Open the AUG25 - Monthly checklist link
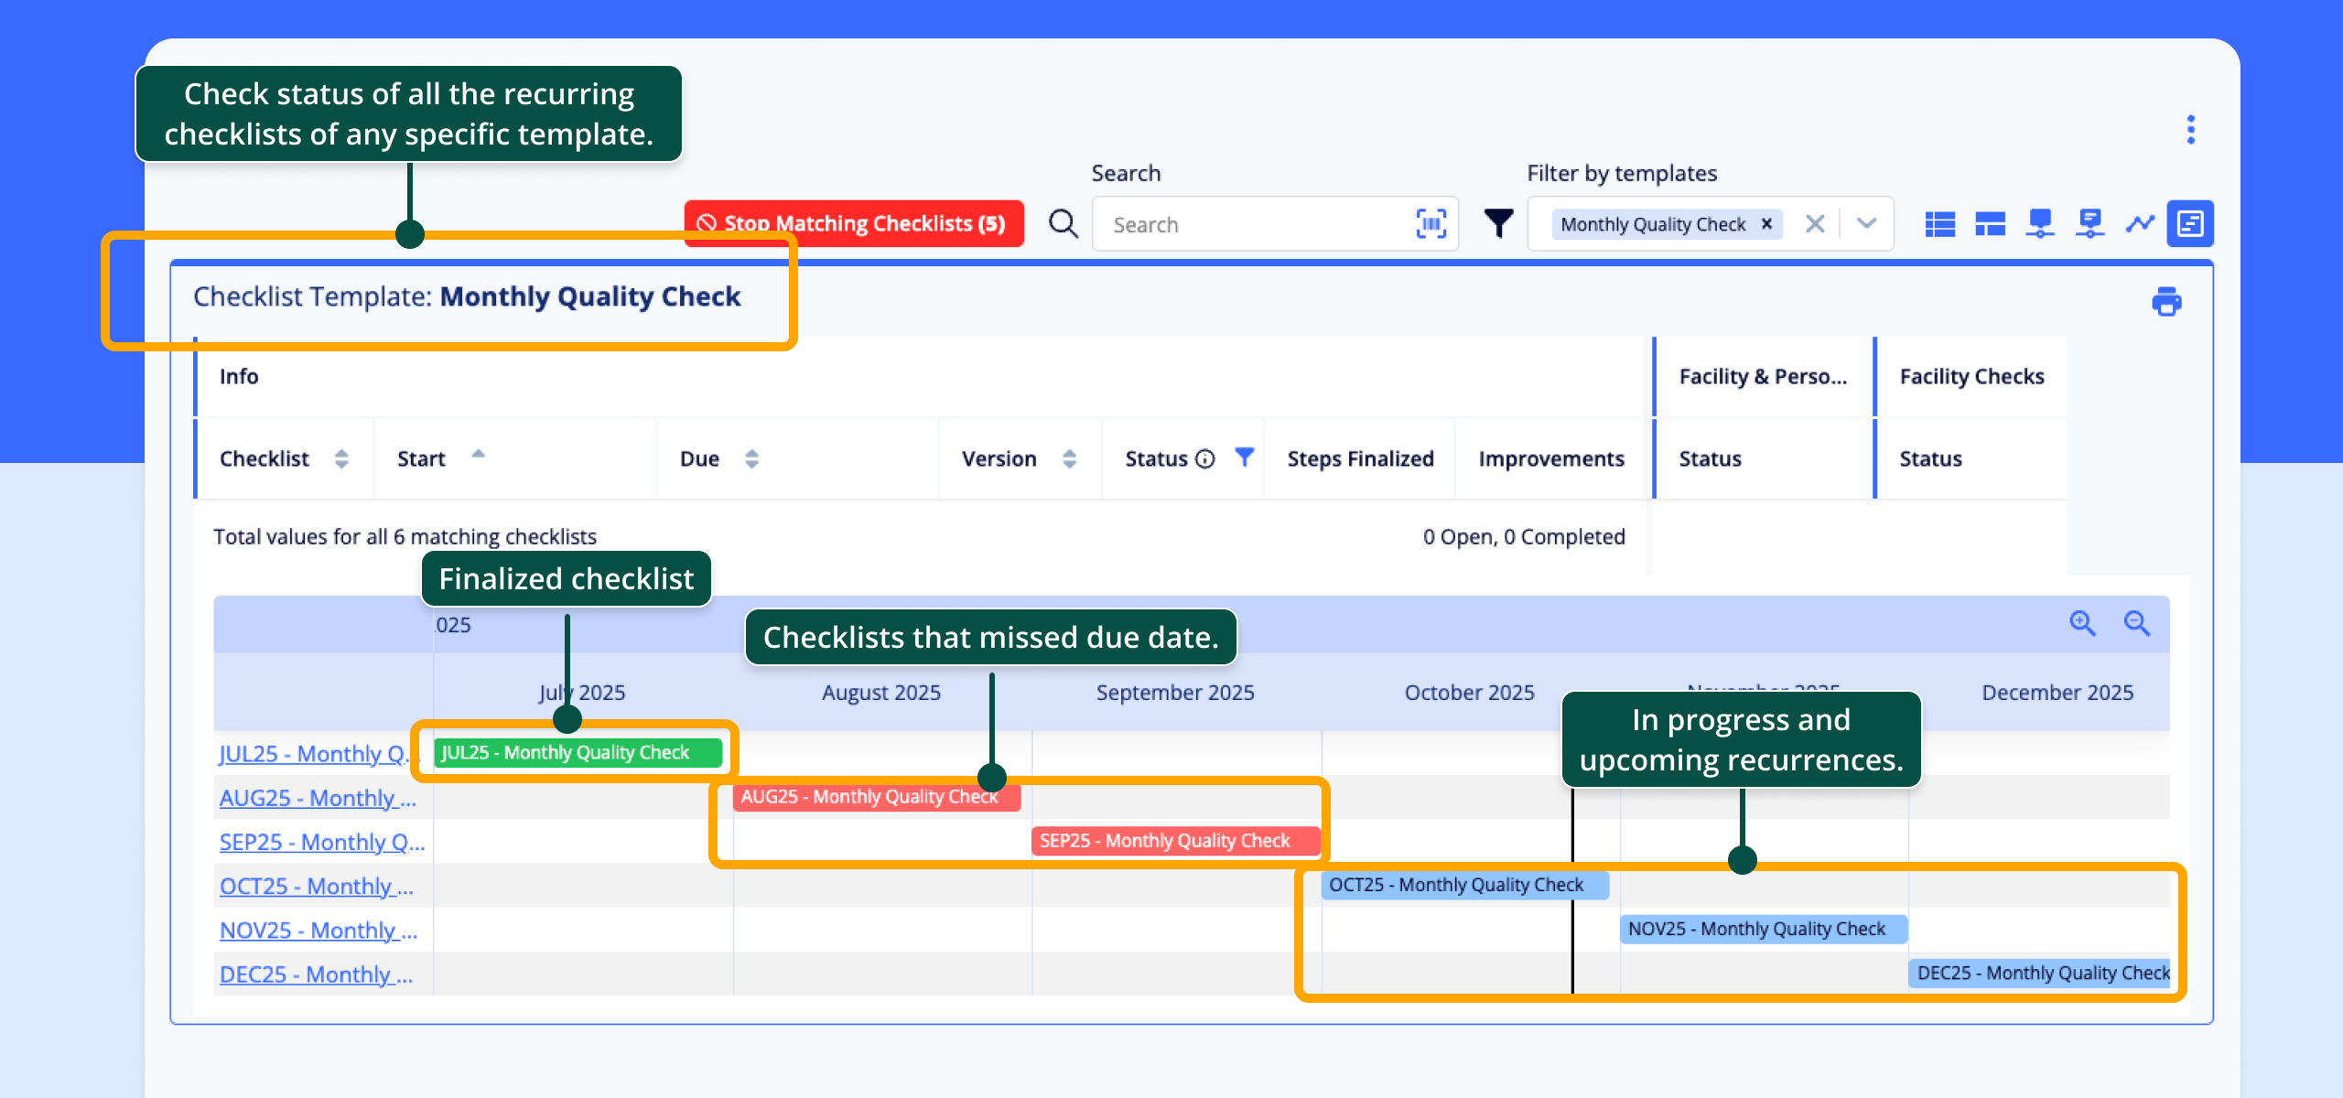This screenshot has width=2343, height=1098. tap(318, 797)
